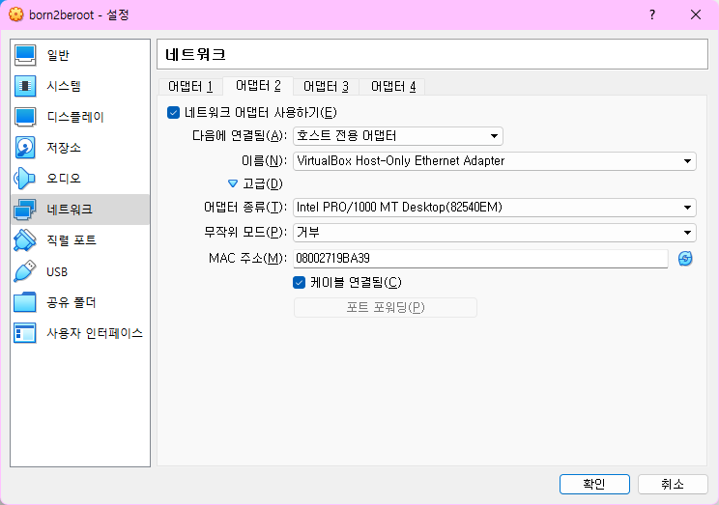Select the USB plug icon

point(25,271)
